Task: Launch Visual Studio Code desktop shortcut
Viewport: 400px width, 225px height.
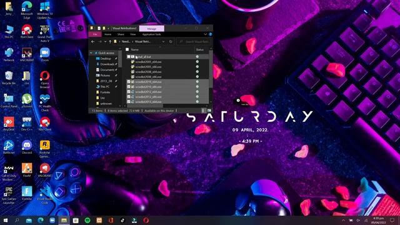Action: (44, 195)
